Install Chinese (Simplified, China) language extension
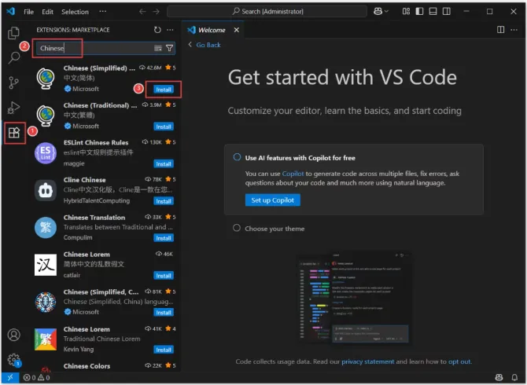This screenshot has width=527, height=385. tap(164, 313)
